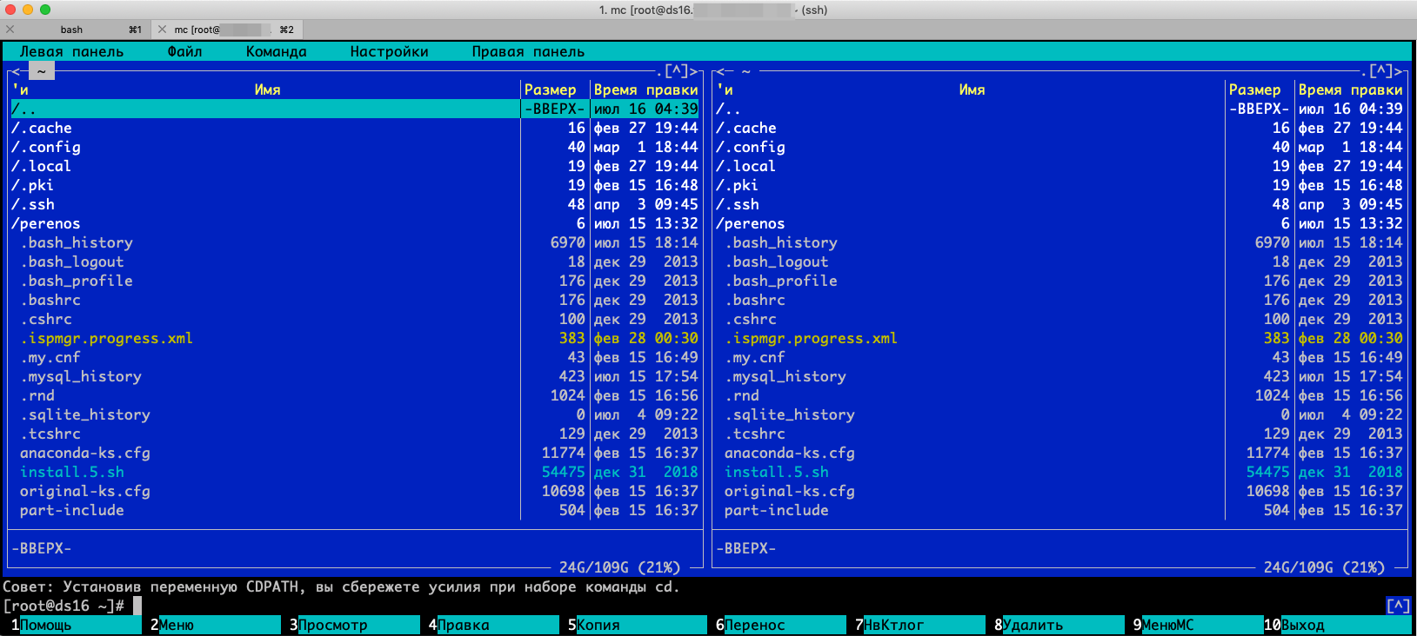Image resolution: width=1417 pixels, height=636 pixels.
Task: Select part-include file in left panel
Action: (x=355, y=510)
